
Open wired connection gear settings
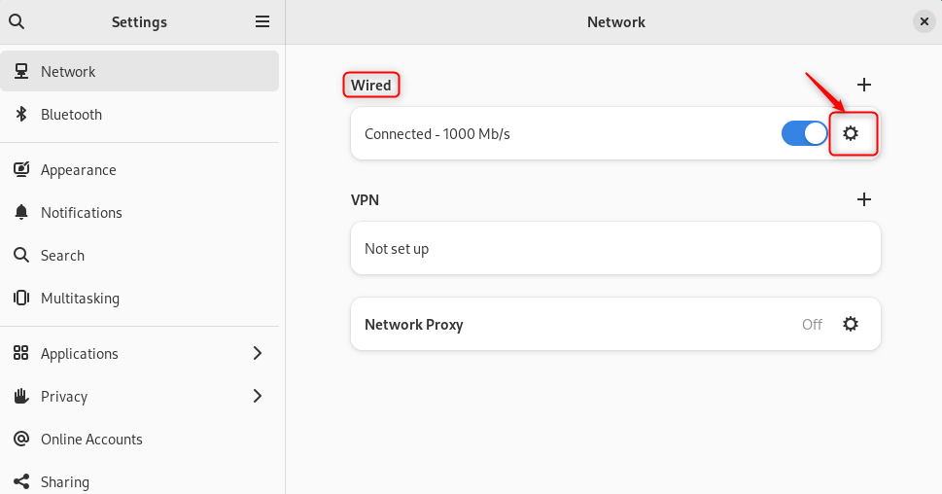[850, 133]
